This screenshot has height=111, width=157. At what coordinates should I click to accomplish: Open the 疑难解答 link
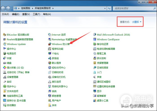(x=102, y=96)
